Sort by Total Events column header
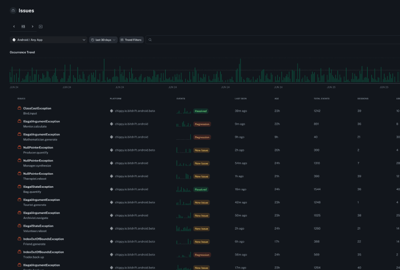Image resolution: width=400 pixels, height=270 pixels. [321, 99]
